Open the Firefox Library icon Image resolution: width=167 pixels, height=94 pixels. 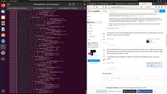coord(156,7)
